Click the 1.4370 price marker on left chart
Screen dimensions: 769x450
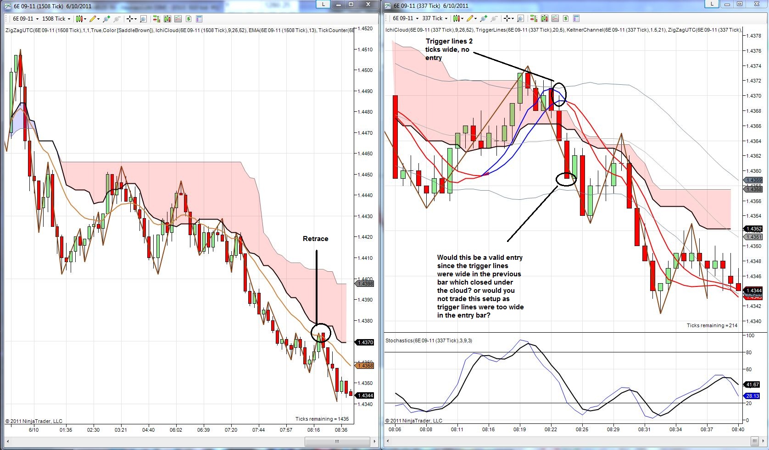pos(365,342)
